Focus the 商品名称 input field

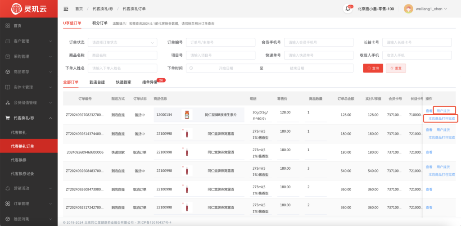point(122,55)
